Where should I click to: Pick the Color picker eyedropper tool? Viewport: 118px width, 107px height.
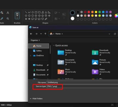pos(2,18)
